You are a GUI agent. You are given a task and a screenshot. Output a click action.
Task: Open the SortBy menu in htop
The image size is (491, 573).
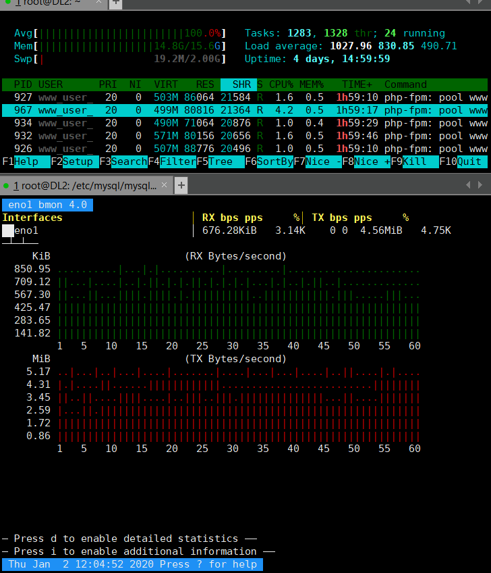275,161
